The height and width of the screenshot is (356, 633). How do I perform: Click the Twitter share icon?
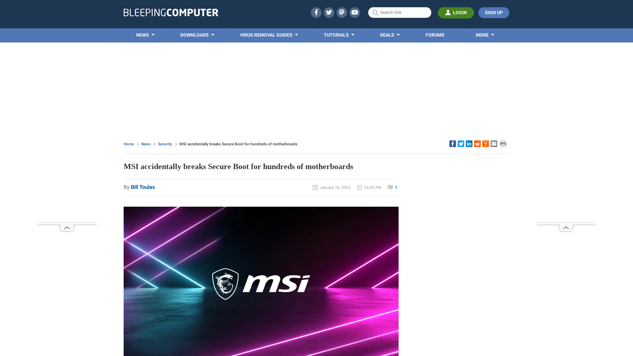tap(460, 143)
